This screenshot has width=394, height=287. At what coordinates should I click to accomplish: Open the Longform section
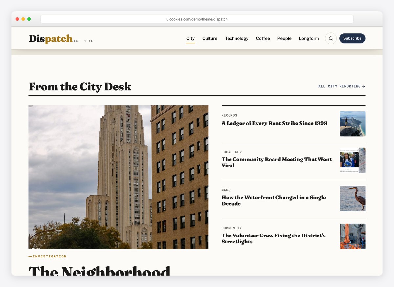[309, 38]
